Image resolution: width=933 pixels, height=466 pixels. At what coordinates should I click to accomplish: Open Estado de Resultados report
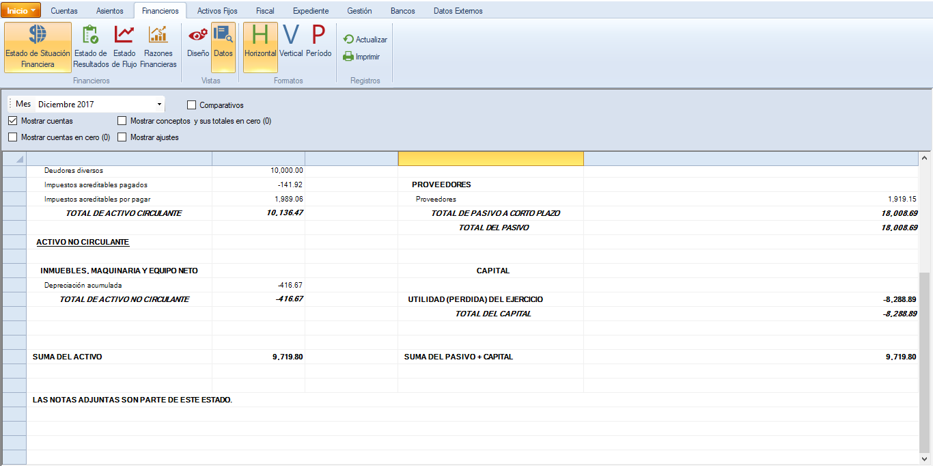click(x=91, y=47)
